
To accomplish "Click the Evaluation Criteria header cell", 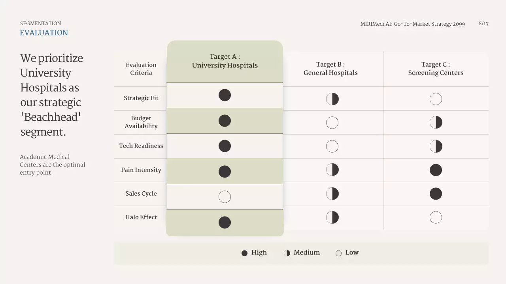I will (x=141, y=69).
